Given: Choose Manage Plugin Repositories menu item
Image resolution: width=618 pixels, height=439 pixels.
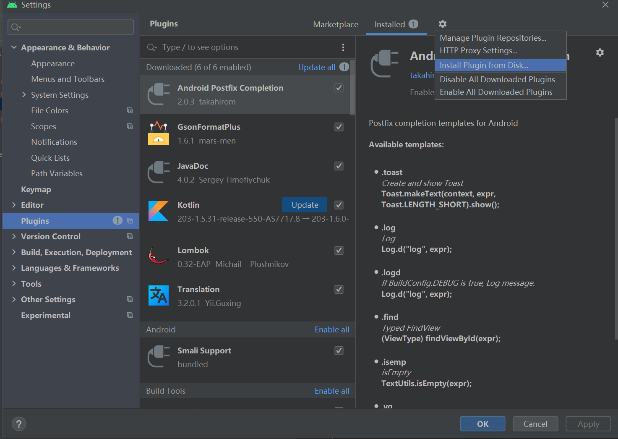Looking at the screenshot, I should [501, 38].
